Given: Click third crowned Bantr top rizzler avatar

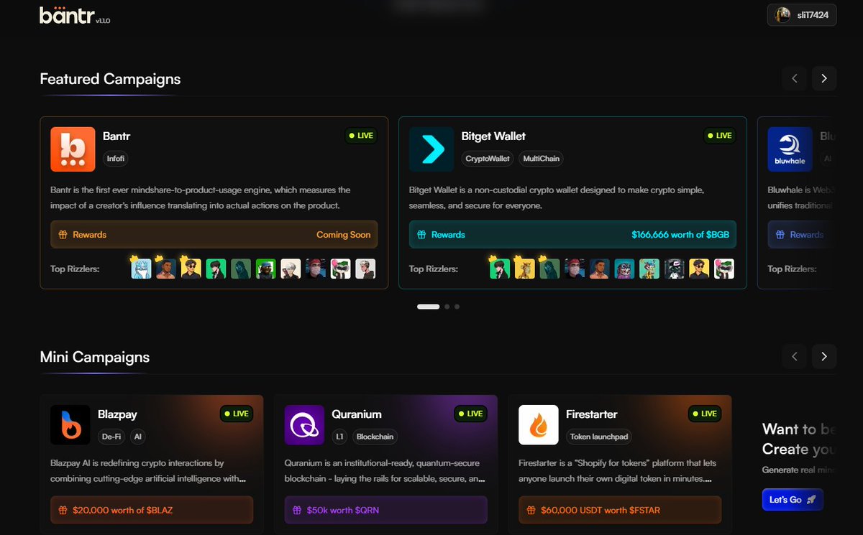Looking at the screenshot, I should point(191,268).
